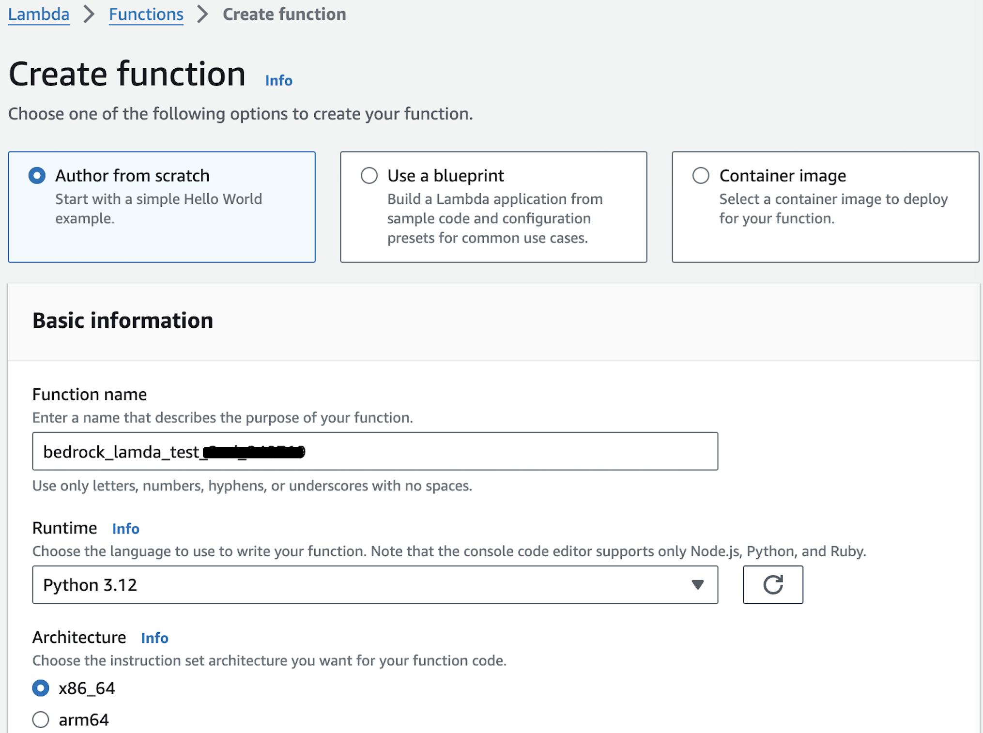Click the Function name input field
This screenshot has width=983, height=733.
[x=375, y=451]
